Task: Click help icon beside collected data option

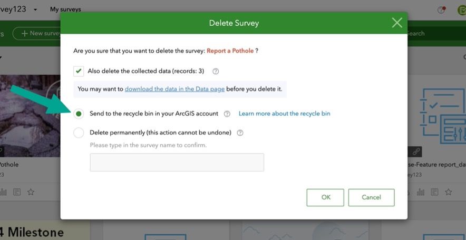Action: 216,71
